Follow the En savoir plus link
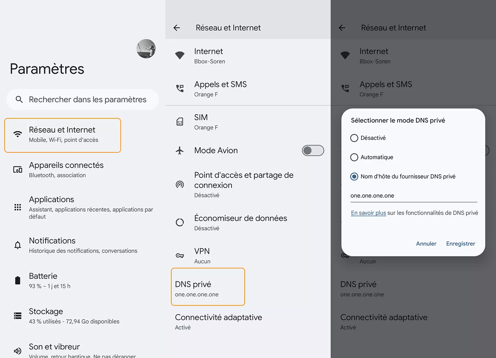 tap(368, 213)
